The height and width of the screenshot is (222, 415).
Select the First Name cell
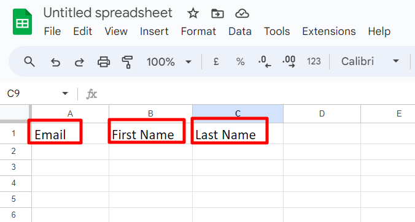150,134
